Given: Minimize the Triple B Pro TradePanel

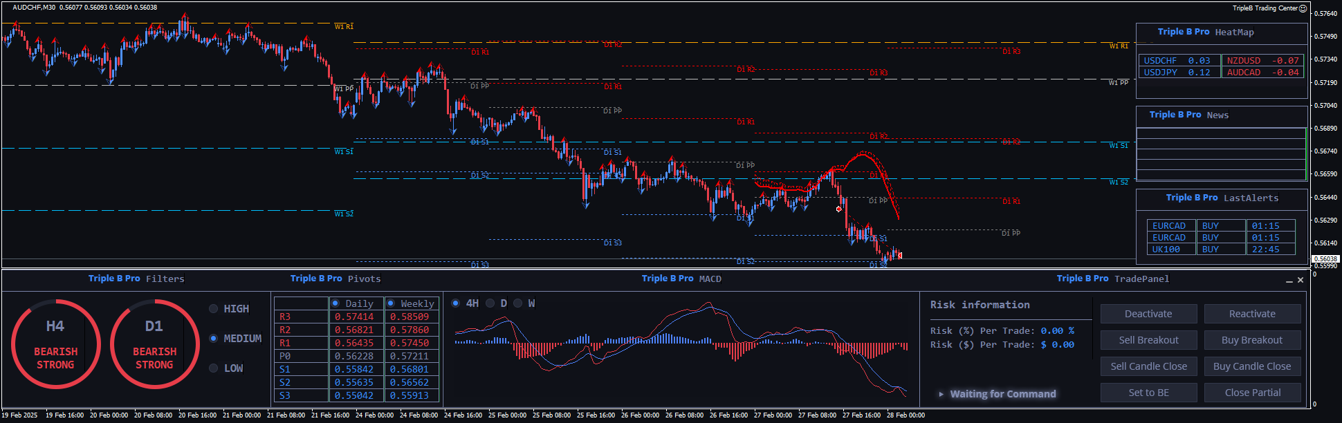Looking at the screenshot, I should coord(1289,281).
